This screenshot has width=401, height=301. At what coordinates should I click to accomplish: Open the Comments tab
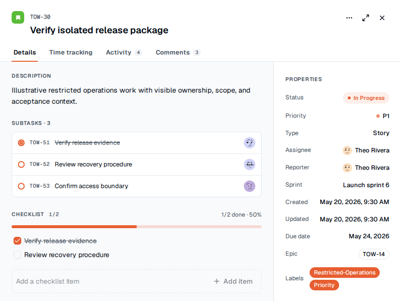click(x=178, y=52)
